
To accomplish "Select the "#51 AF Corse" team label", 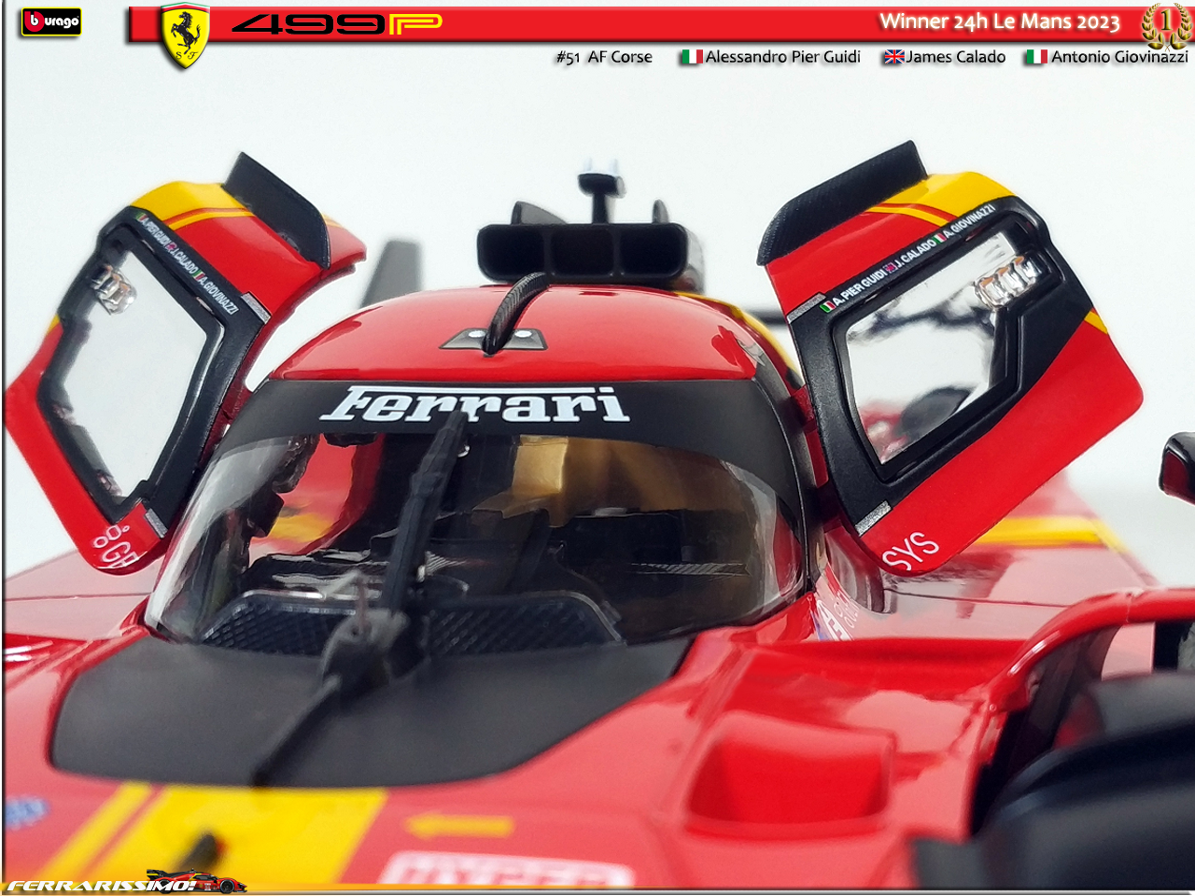I will click(x=604, y=57).
